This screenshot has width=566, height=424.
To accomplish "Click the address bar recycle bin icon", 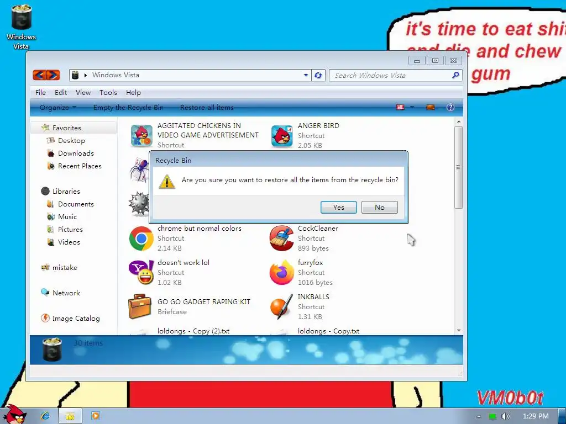I will (x=75, y=75).
